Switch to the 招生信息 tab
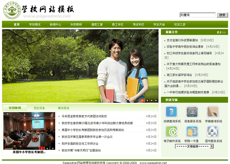 pos(39,108)
